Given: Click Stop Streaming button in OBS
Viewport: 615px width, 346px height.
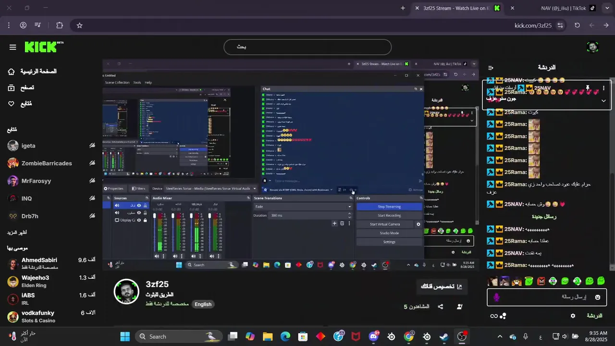Looking at the screenshot, I should (389, 207).
